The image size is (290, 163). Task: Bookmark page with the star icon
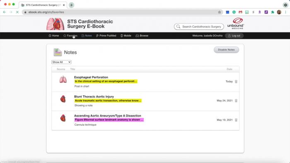(219, 12)
